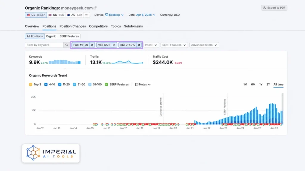Open the Intent dropdown

[151, 45]
